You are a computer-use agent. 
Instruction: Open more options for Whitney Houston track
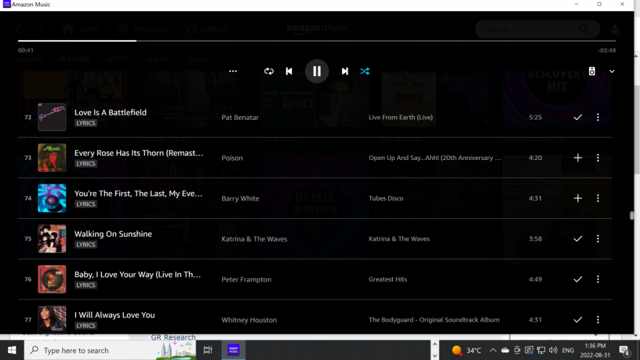click(x=597, y=319)
